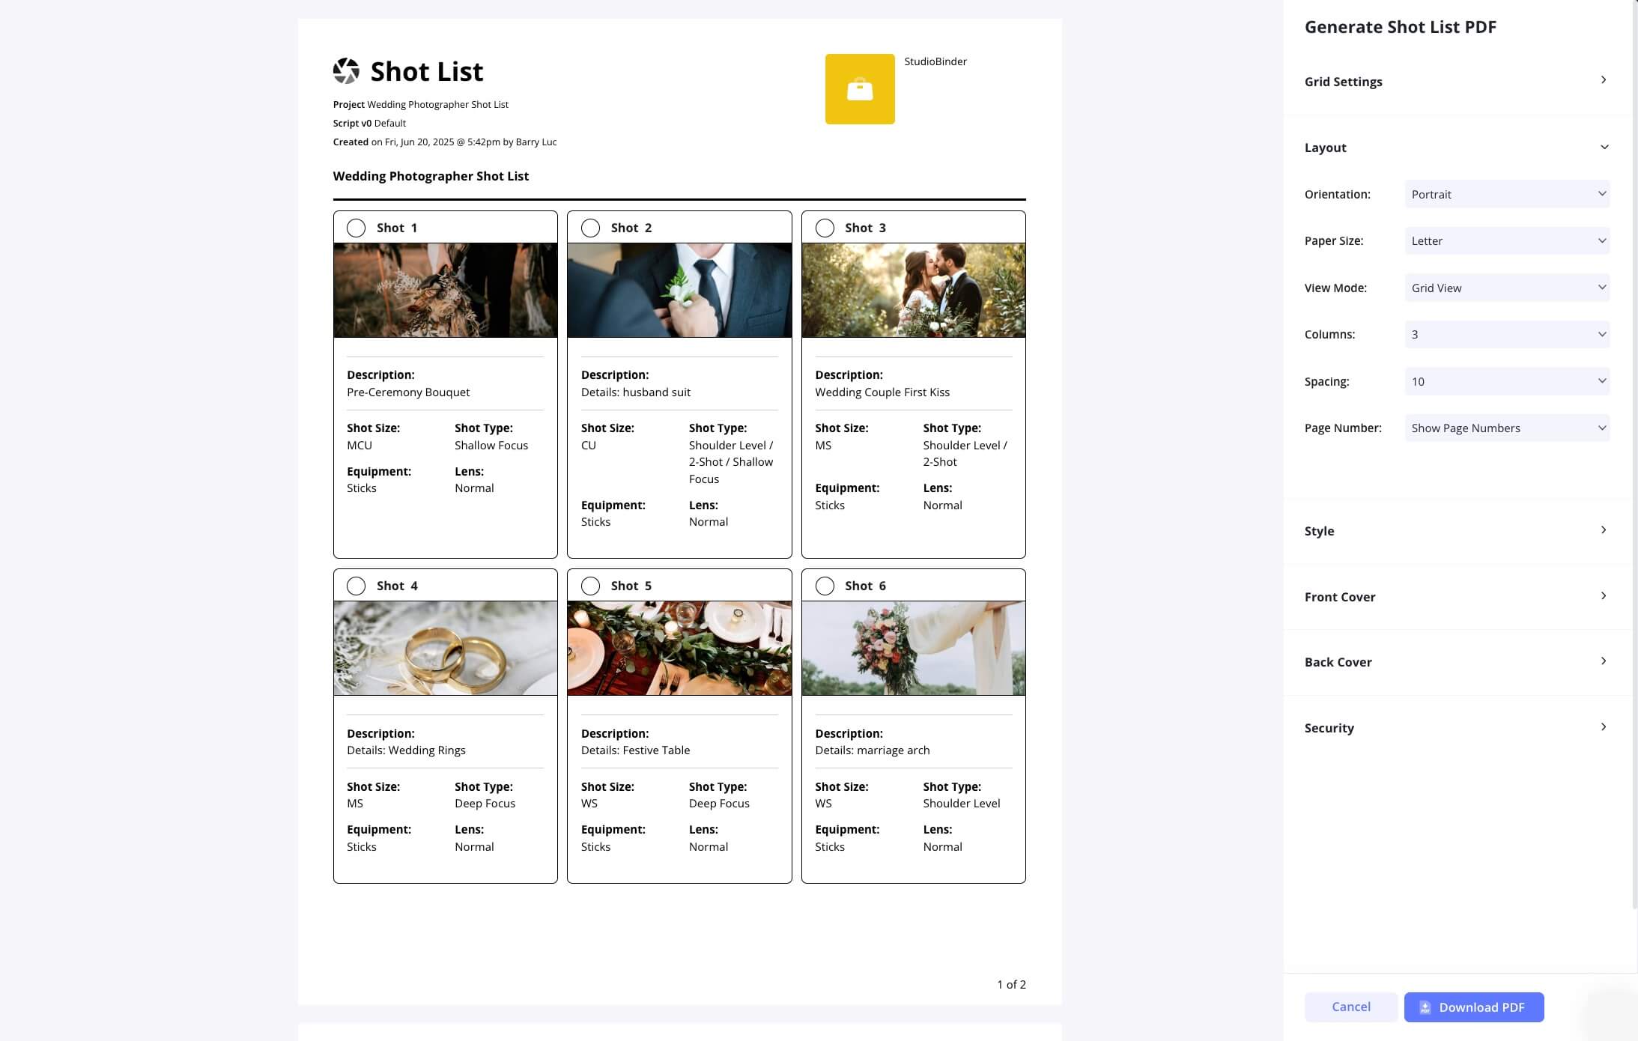Expand the Back Cover section

pos(1457,661)
